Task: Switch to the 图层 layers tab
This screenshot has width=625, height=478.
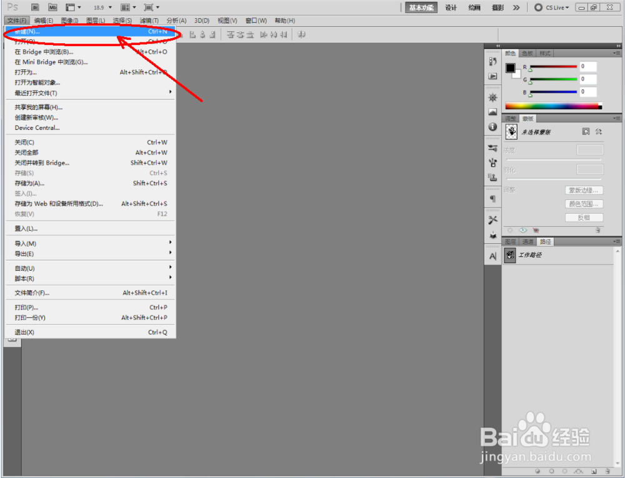Action: click(510, 242)
